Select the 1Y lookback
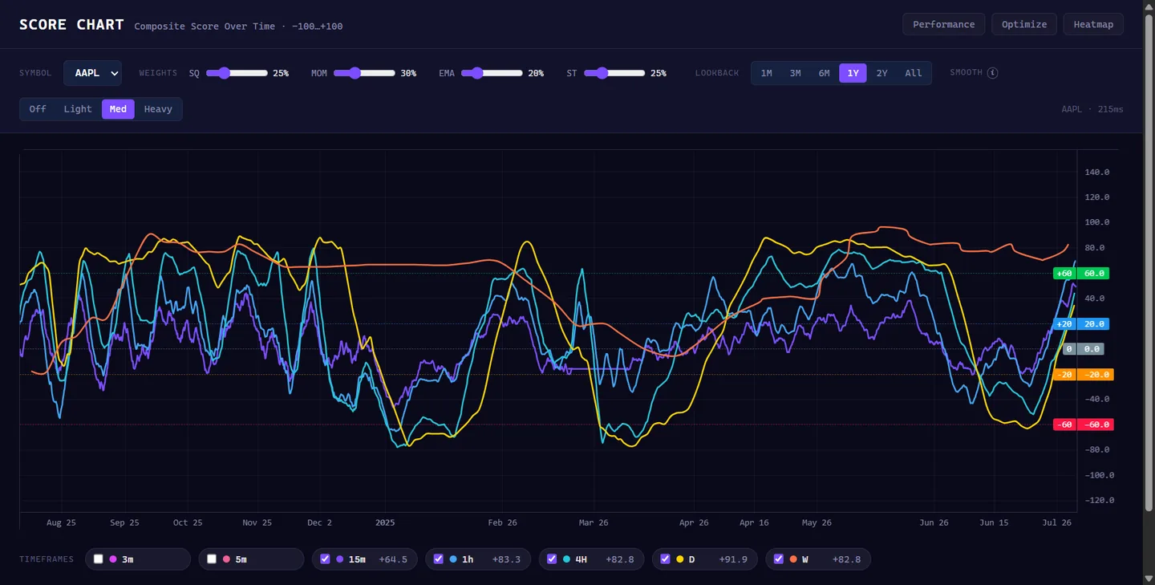 pos(853,73)
